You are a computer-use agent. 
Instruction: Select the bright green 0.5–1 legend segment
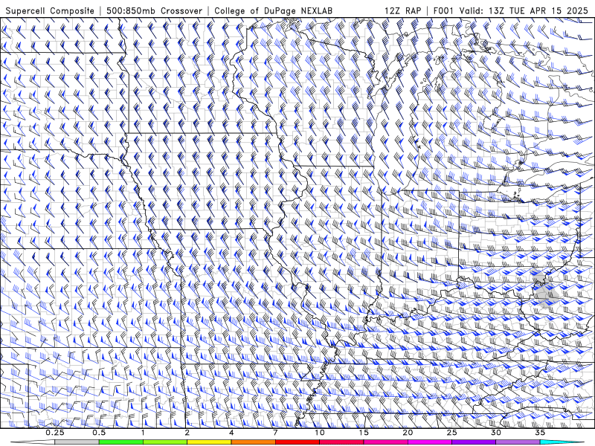(120, 442)
